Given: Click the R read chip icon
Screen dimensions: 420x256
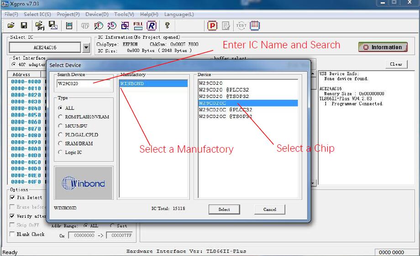Looking at the screenshot, I should (152, 26).
